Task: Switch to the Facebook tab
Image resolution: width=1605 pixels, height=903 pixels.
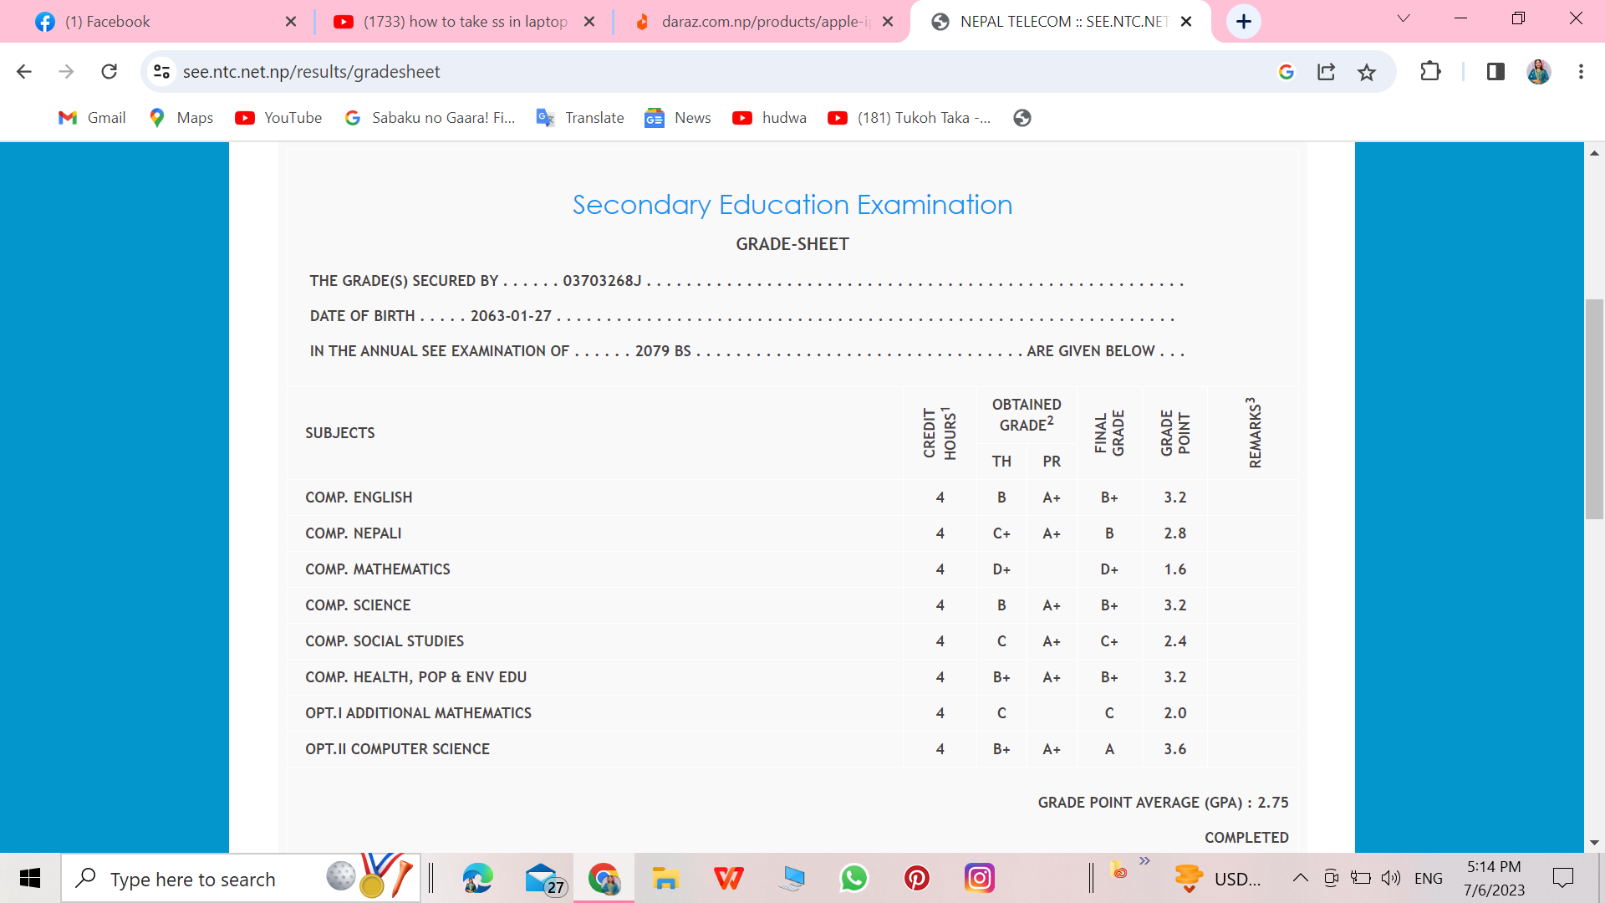Action: tap(107, 22)
